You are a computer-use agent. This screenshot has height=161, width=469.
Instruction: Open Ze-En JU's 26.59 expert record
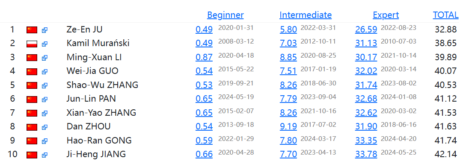coord(366,29)
